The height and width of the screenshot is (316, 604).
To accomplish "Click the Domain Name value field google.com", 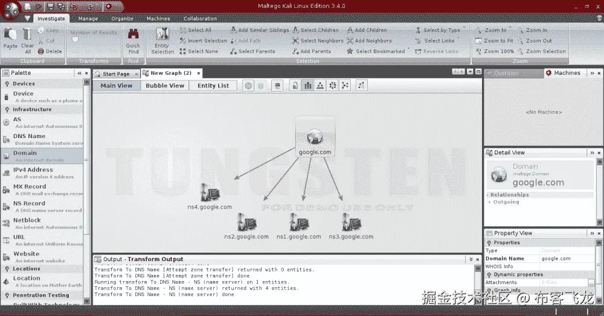I will [x=567, y=259].
